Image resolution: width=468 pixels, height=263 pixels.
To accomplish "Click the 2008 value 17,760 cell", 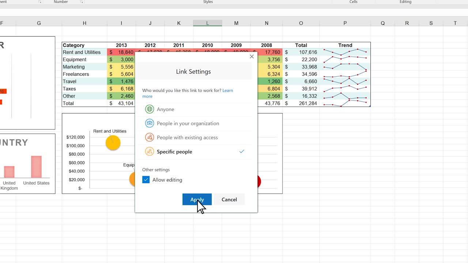I will 270,52.
